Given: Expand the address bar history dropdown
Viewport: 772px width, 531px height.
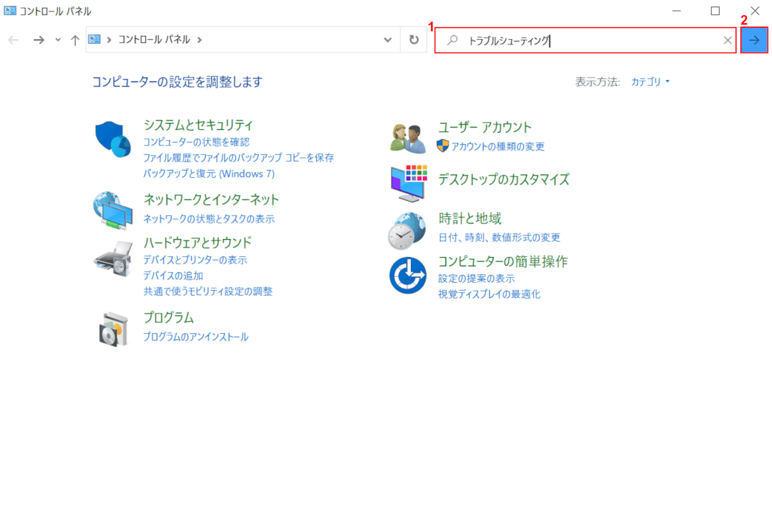Looking at the screenshot, I should point(388,40).
